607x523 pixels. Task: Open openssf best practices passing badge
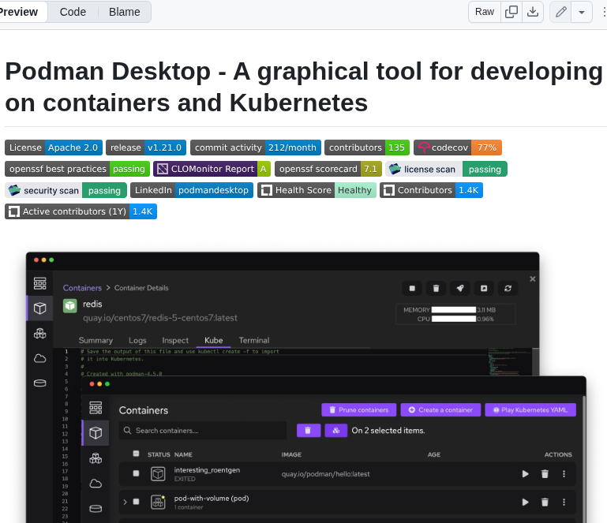point(77,169)
